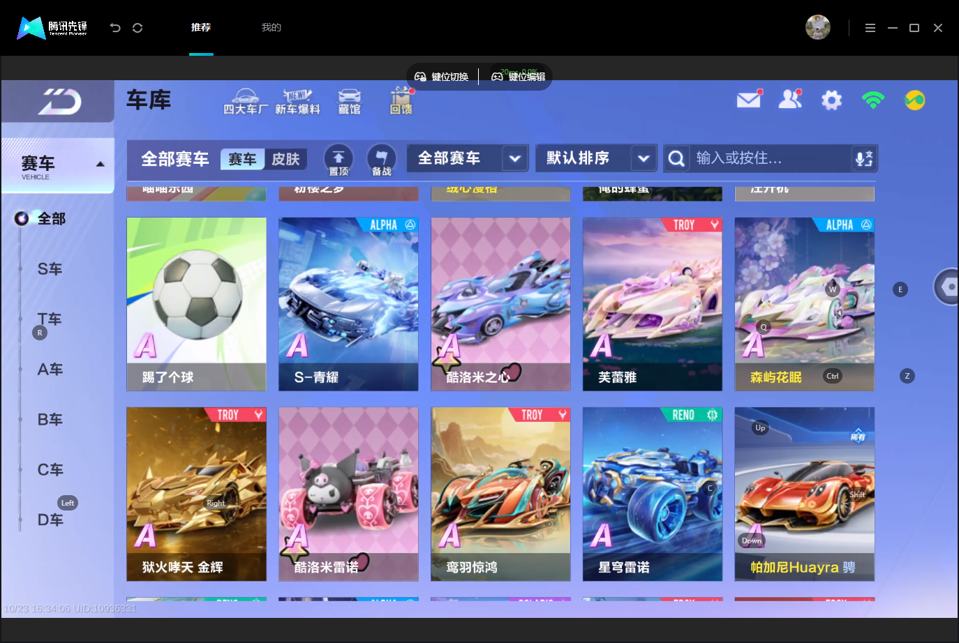Click the Tencent Pioneer logo
Image resolution: width=959 pixels, height=643 pixels.
pyautogui.click(x=52, y=28)
